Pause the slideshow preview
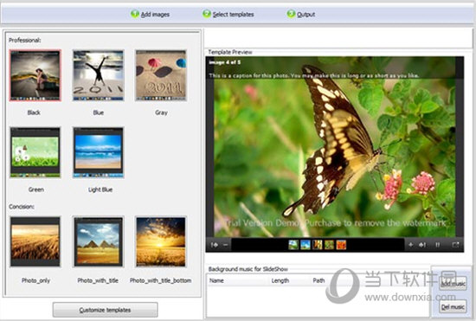 (x=437, y=245)
